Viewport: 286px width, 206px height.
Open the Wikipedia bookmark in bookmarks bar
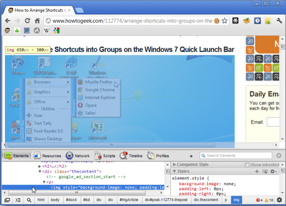point(47,31)
